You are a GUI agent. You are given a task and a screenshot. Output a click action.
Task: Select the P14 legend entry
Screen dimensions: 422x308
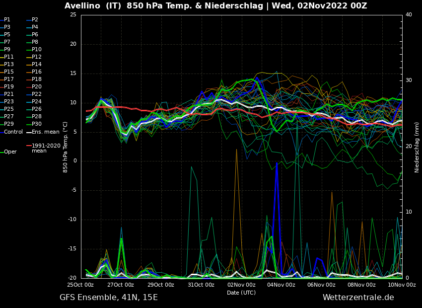click(37, 65)
